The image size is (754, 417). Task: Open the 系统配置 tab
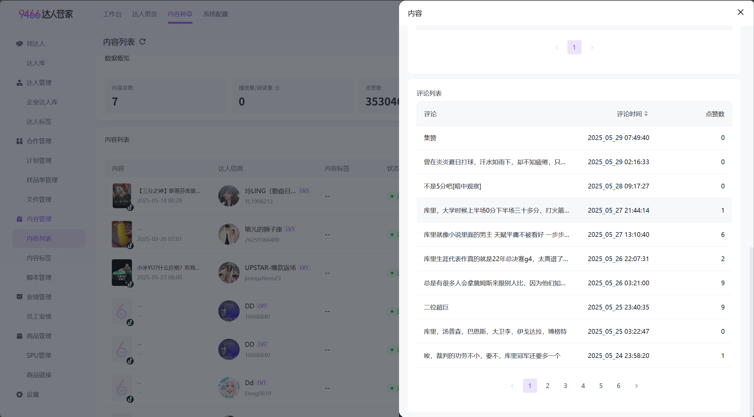[x=215, y=14]
